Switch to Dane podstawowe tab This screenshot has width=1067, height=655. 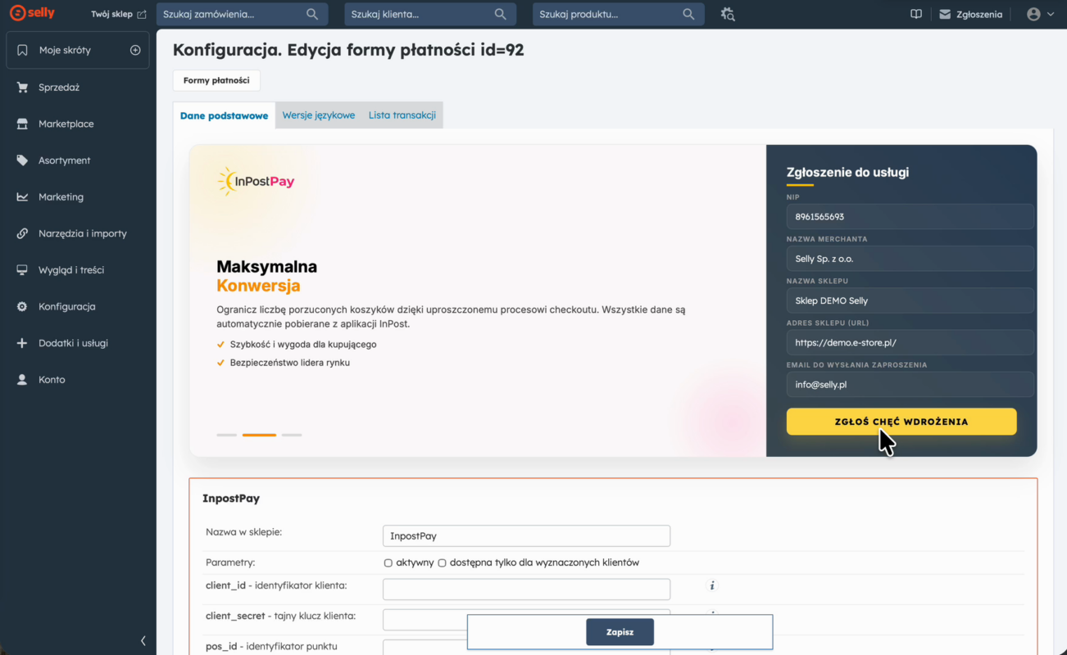click(x=224, y=115)
